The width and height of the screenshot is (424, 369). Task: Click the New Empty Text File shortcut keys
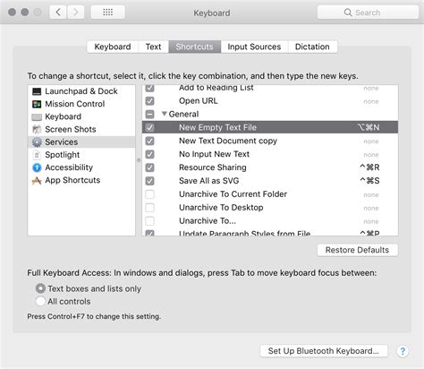click(369, 127)
